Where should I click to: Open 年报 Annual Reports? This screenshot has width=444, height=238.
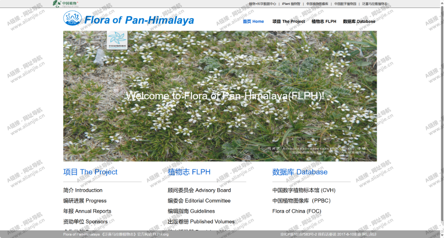point(87,211)
